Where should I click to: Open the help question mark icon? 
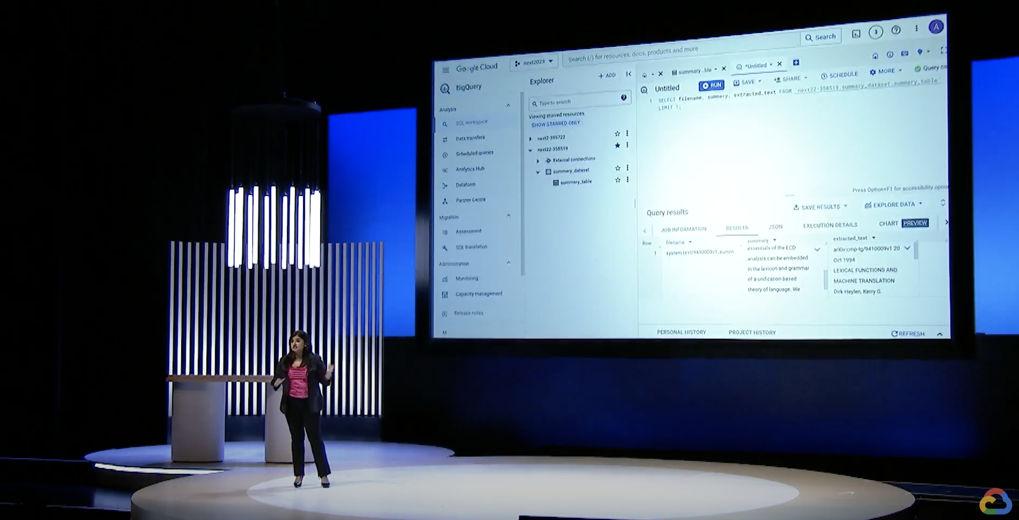[896, 30]
